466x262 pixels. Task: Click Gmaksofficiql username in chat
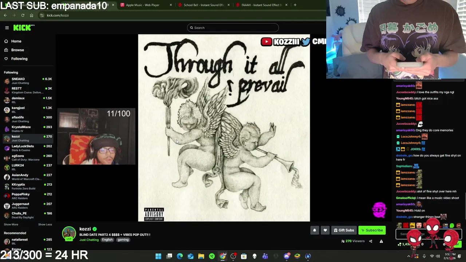[x=406, y=198]
